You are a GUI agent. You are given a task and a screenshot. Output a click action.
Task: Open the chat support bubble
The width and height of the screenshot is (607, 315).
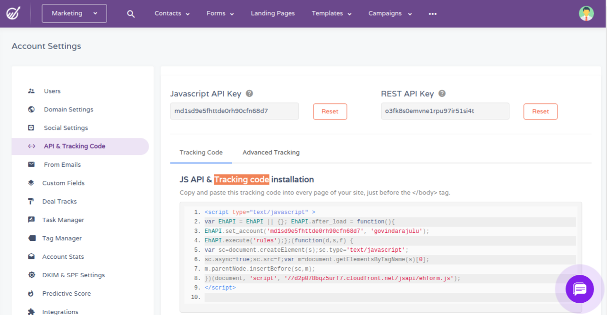[x=580, y=289]
